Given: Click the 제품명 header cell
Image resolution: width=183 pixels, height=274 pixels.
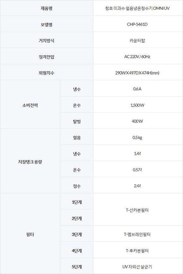Looking at the screenshot, I should pos(47,8).
